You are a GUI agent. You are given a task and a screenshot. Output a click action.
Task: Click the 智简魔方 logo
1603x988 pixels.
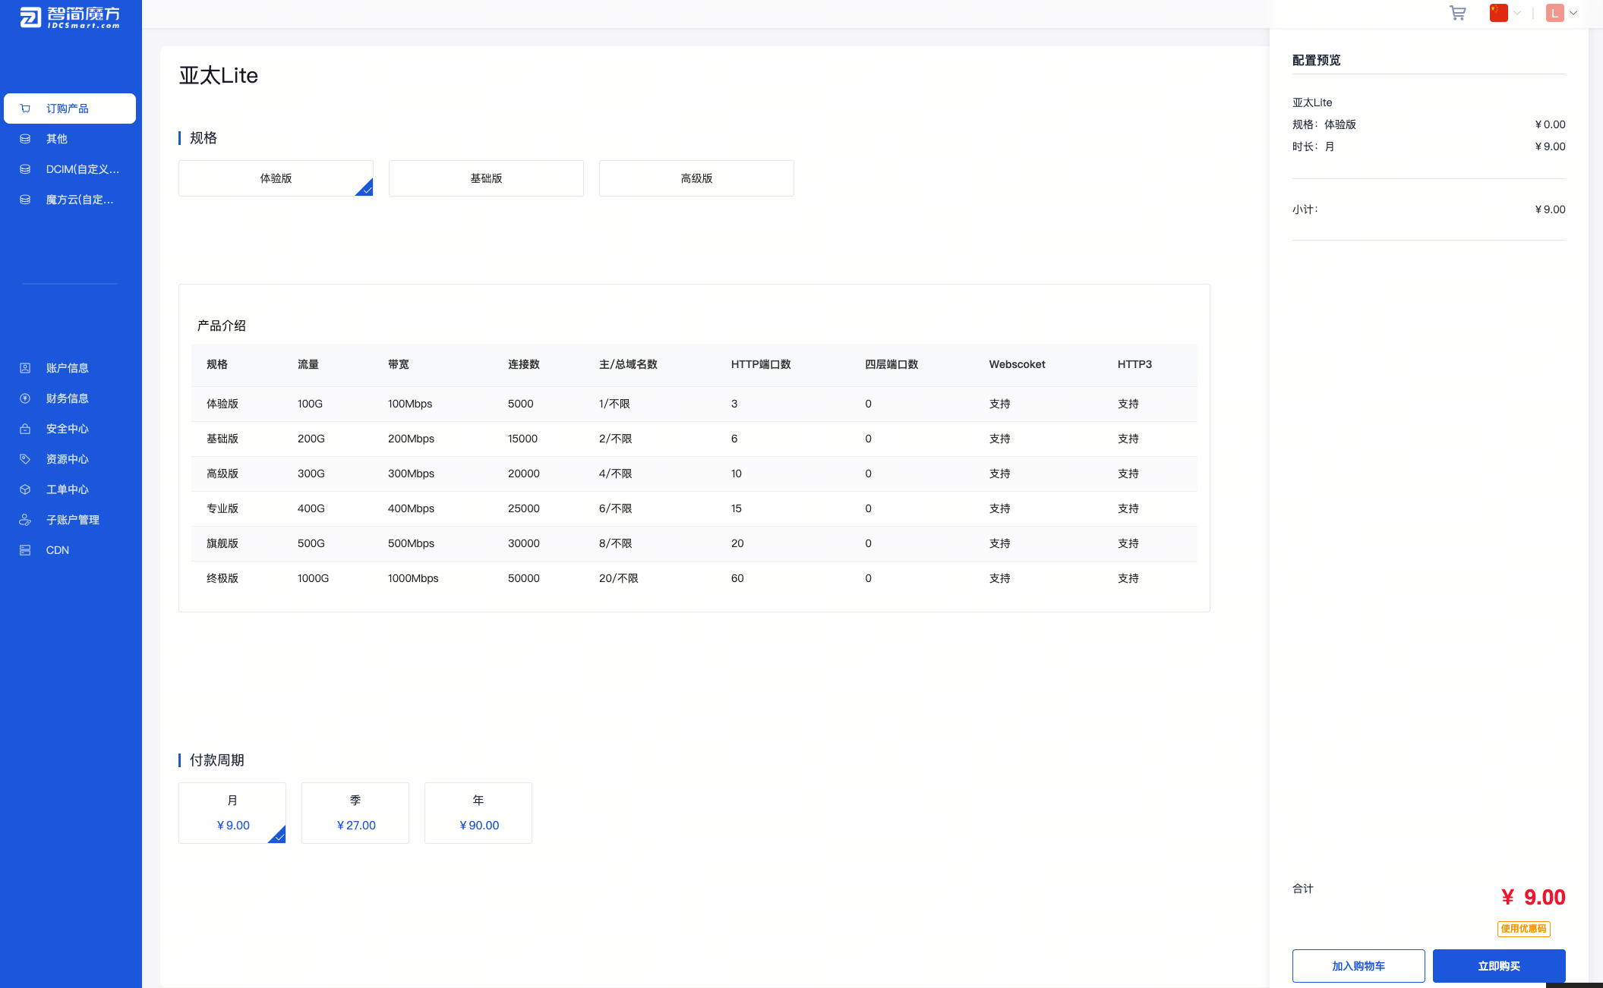[x=70, y=17]
